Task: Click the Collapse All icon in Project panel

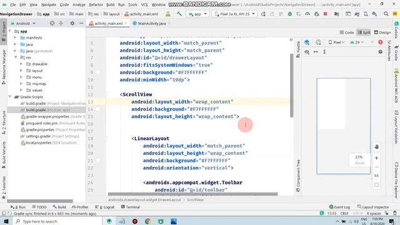Action: click(x=61, y=23)
